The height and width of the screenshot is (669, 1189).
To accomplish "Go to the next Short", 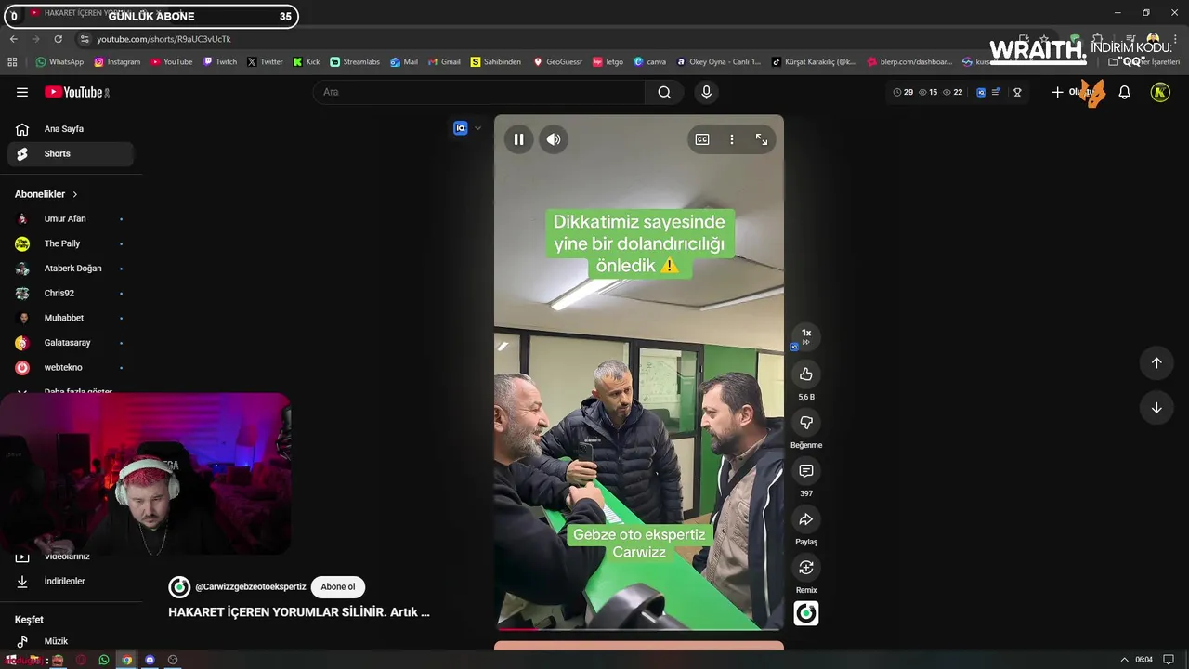I will coord(1156,408).
